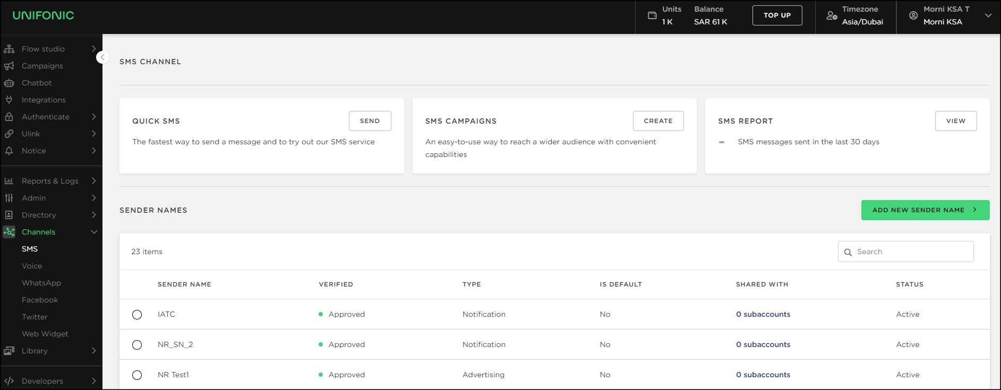Go to the Voice channel
The height and width of the screenshot is (390, 1001).
click(32, 266)
